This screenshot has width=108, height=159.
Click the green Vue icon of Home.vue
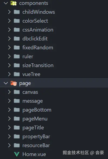pyautogui.click(x=17, y=154)
